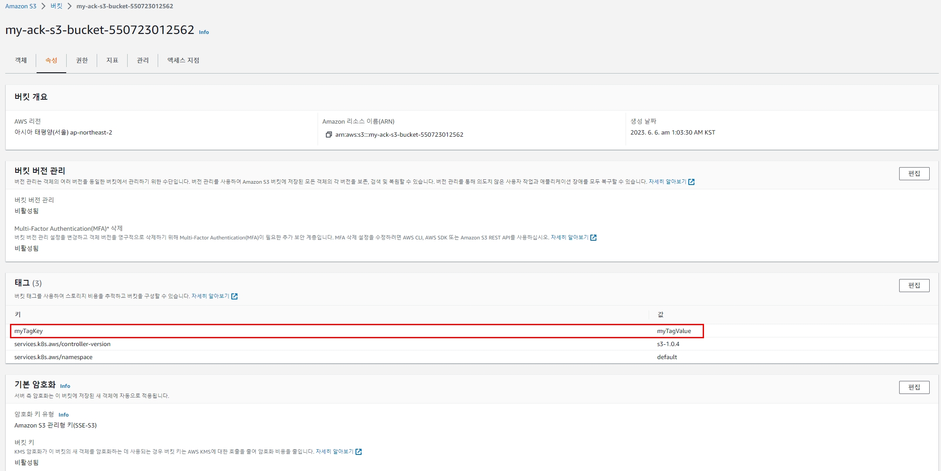Navigate to 버킷 breadcrumb link

click(57, 6)
